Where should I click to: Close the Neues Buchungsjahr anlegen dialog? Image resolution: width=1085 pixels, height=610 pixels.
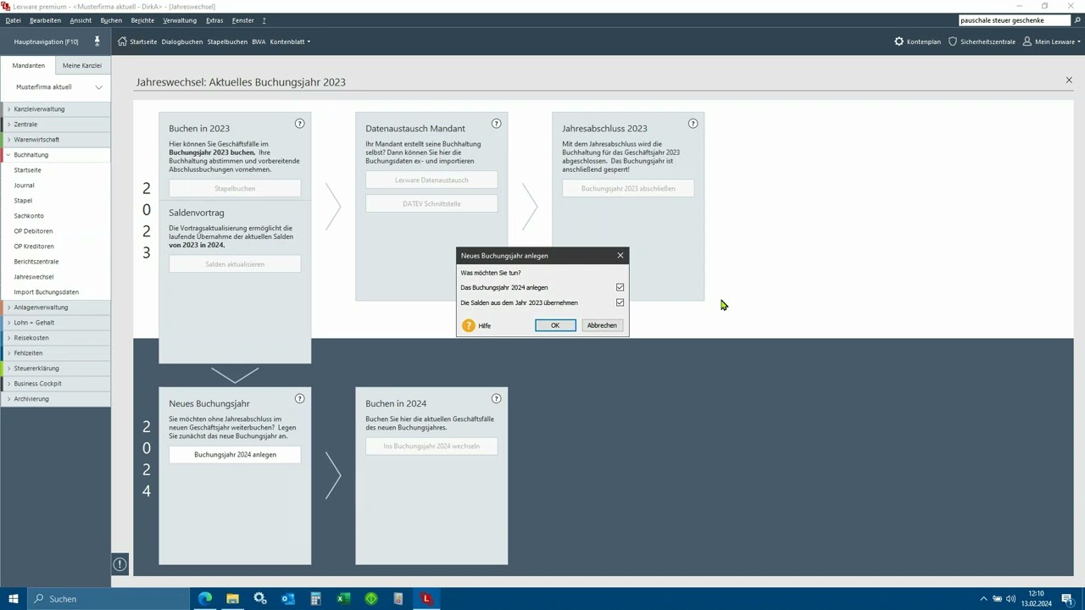pos(620,255)
